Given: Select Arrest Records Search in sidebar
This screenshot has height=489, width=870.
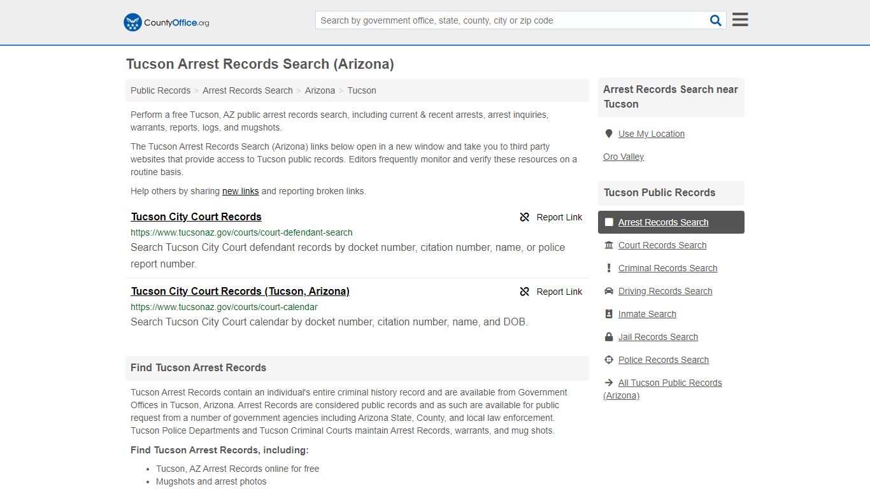Looking at the screenshot, I should [x=663, y=222].
